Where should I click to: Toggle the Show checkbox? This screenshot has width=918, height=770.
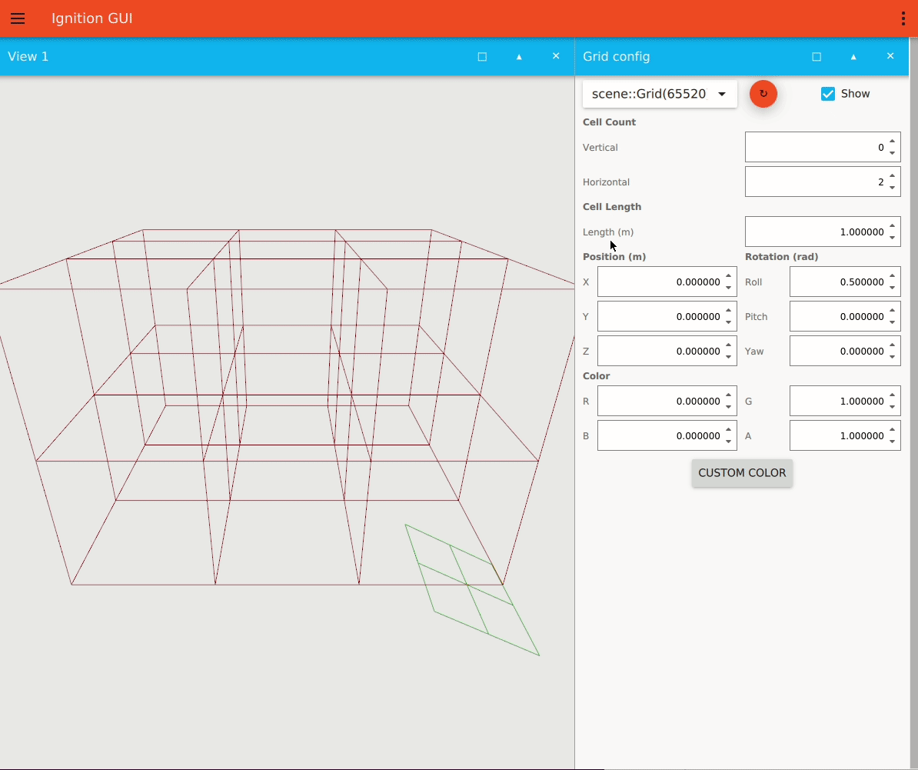coord(827,94)
